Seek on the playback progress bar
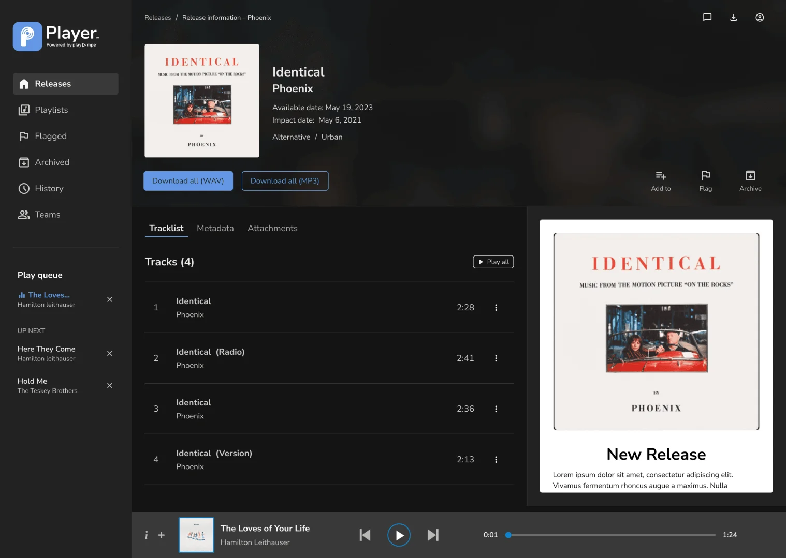Viewport: 786px width, 558px height. point(611,535)
